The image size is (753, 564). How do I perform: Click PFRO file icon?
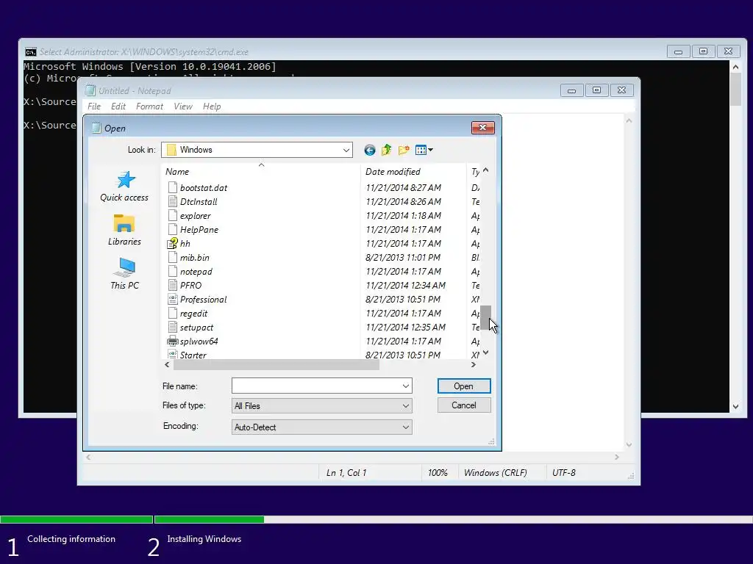[x=173, y=285]
